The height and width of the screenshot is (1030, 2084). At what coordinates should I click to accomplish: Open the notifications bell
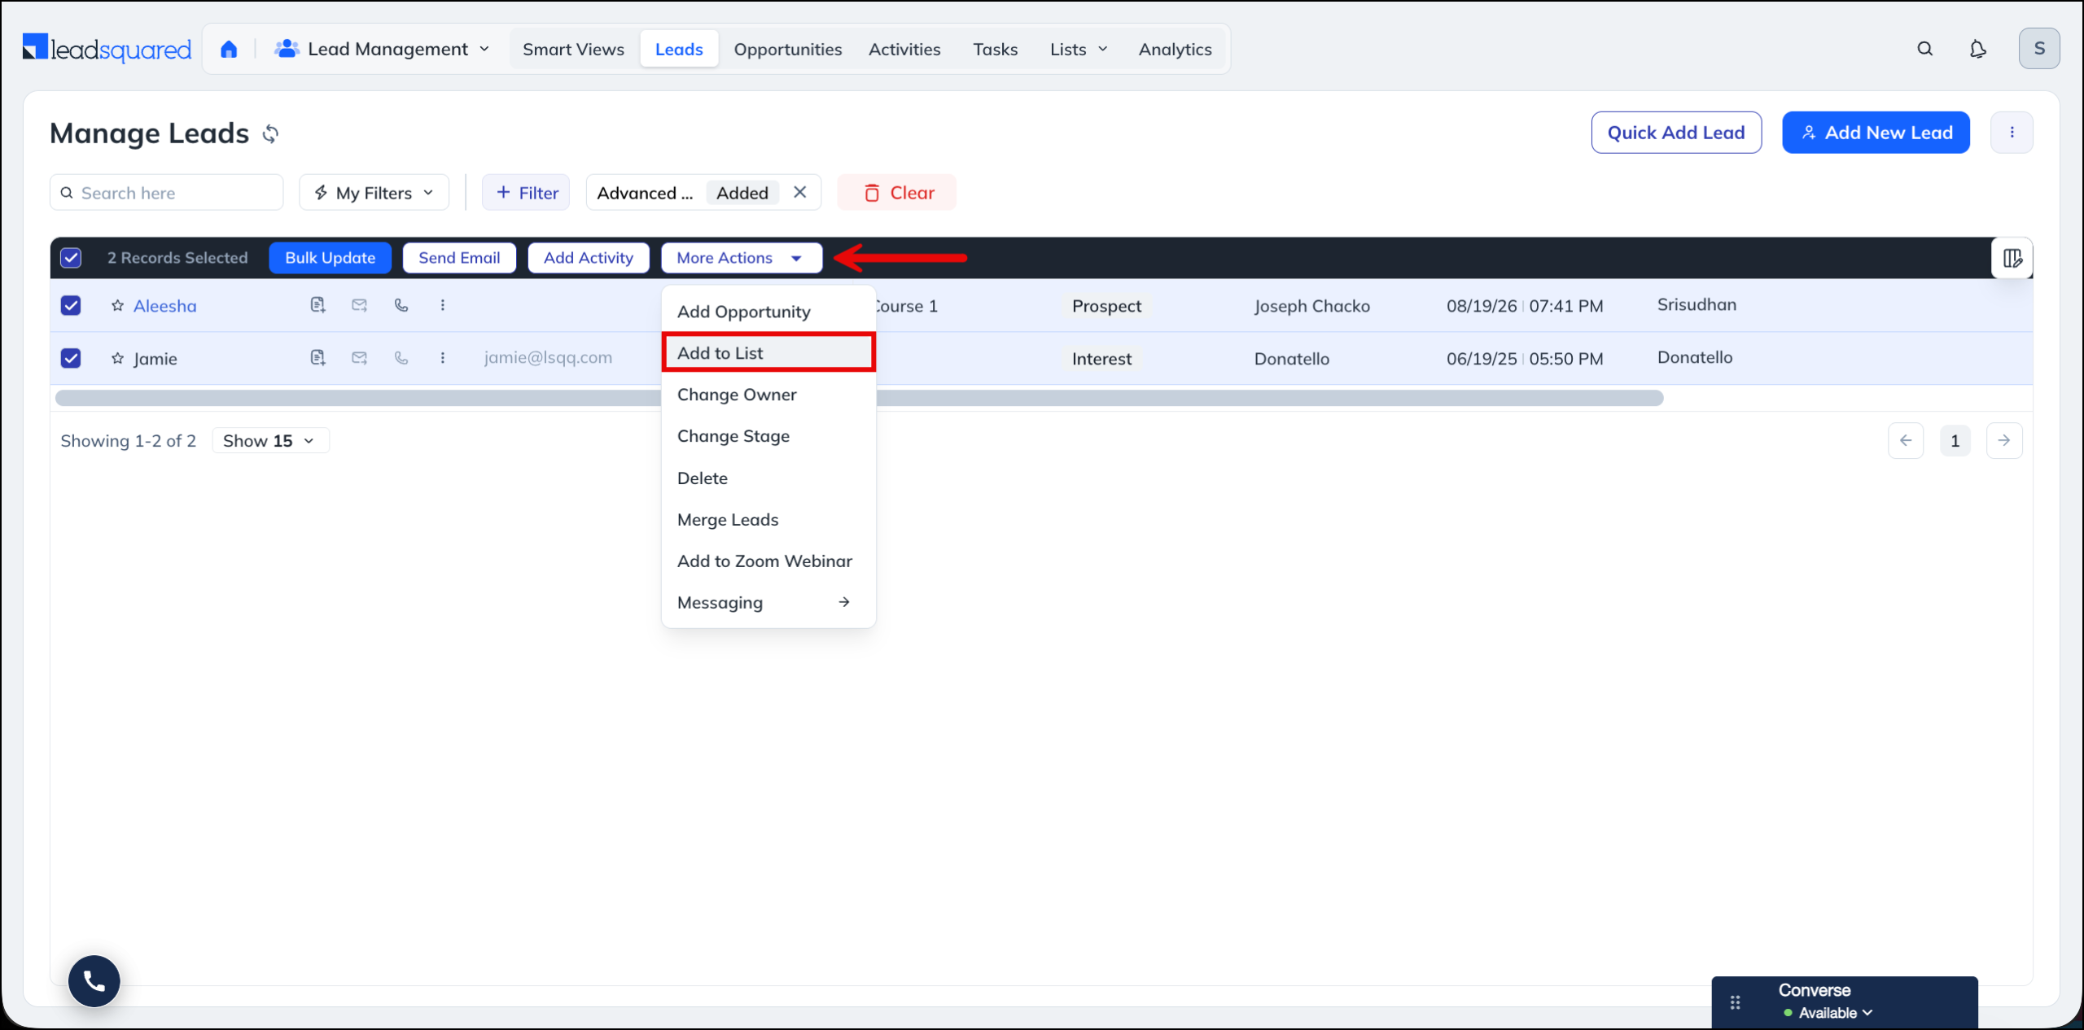point(1977,49)
